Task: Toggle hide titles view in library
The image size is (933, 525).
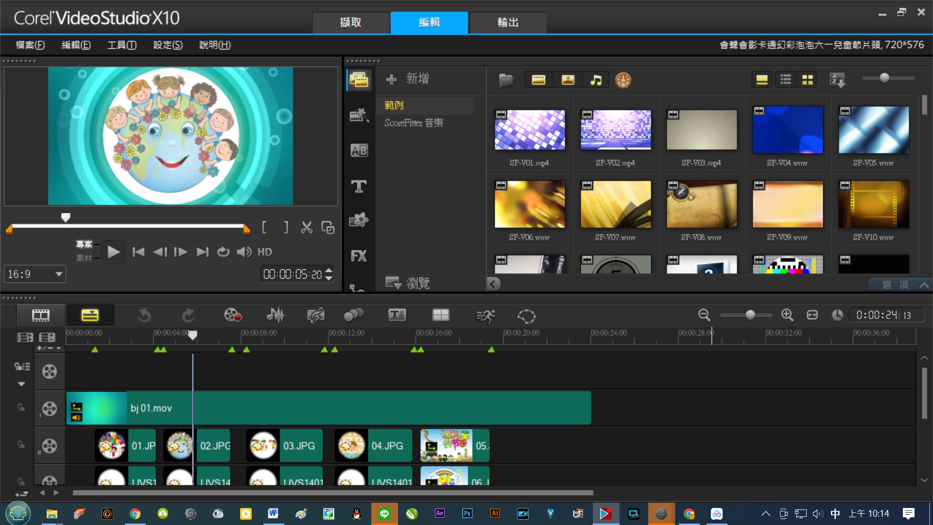Action: click(x=762, y=80)
